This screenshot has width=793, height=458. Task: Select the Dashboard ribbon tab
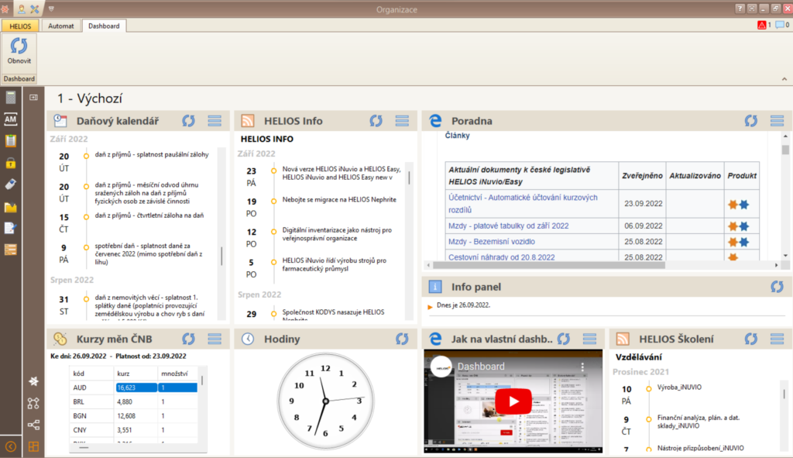click(104, 26)
